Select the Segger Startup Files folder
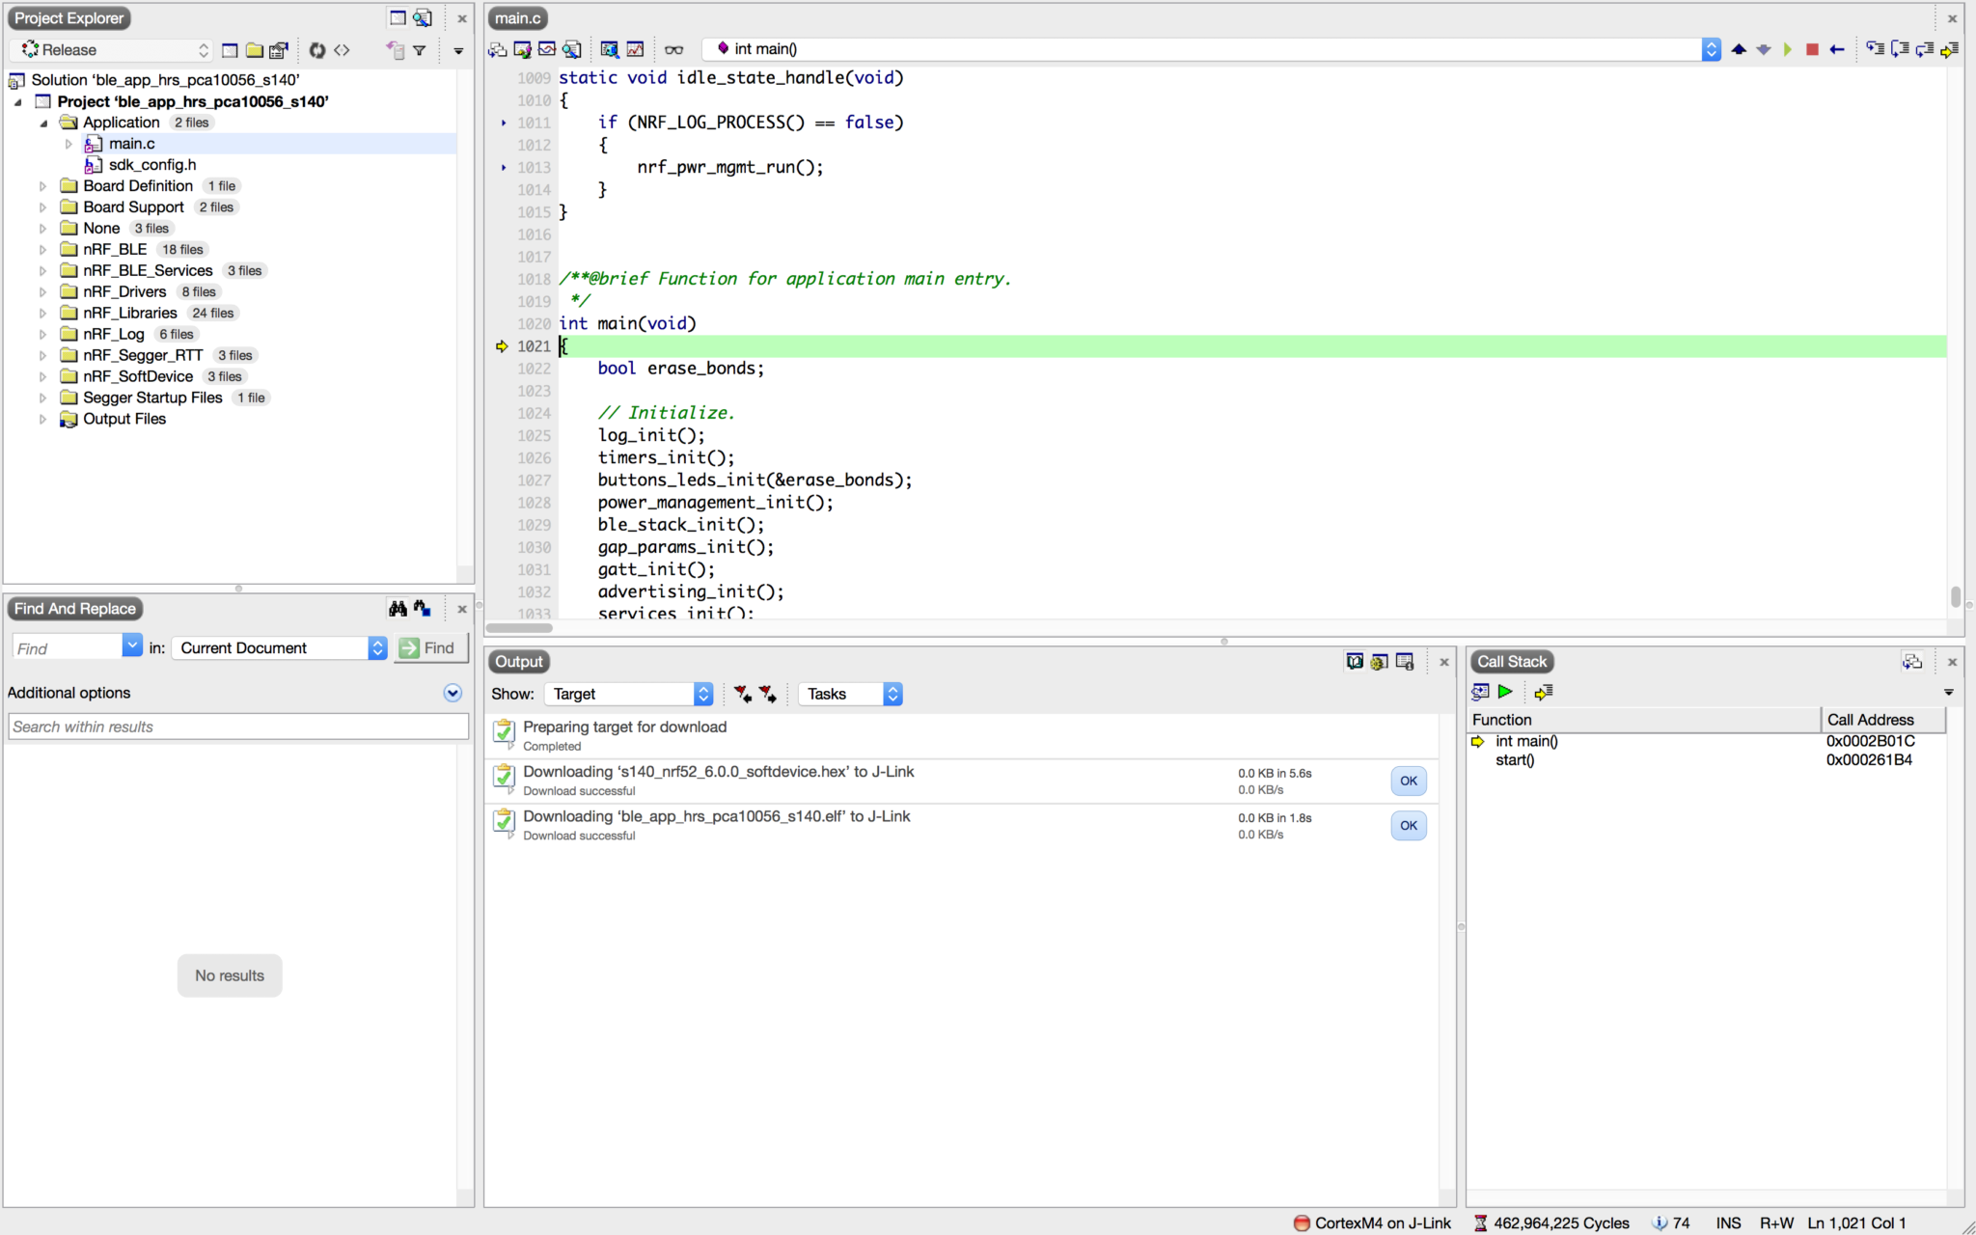The image size is (1976, 1235). click(152, 398)
